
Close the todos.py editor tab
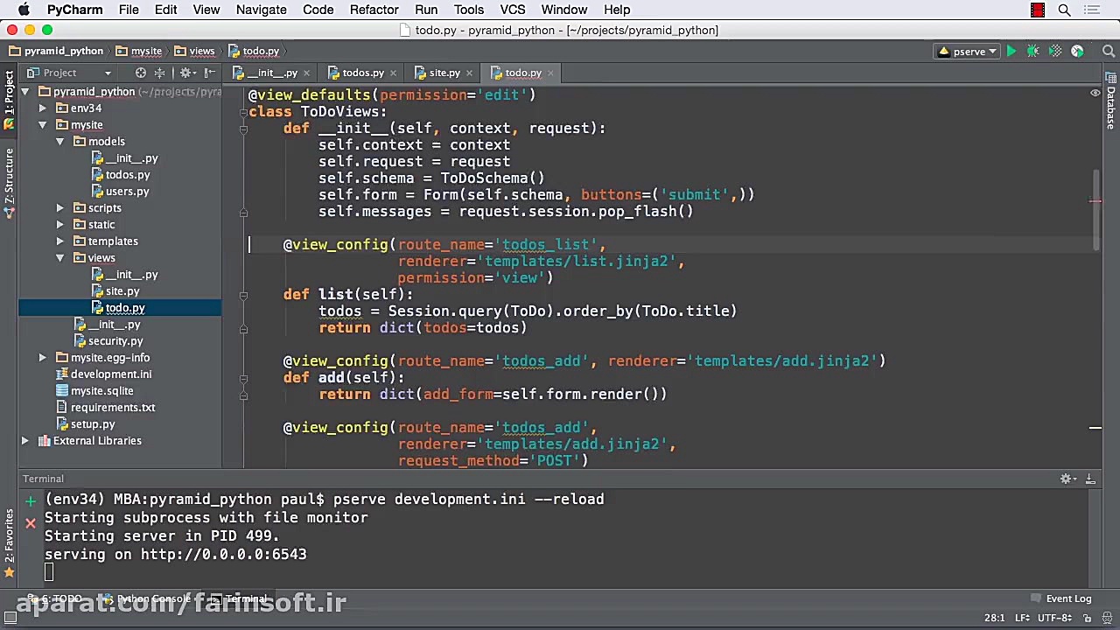pyautogui.click(x=393, y=73)
